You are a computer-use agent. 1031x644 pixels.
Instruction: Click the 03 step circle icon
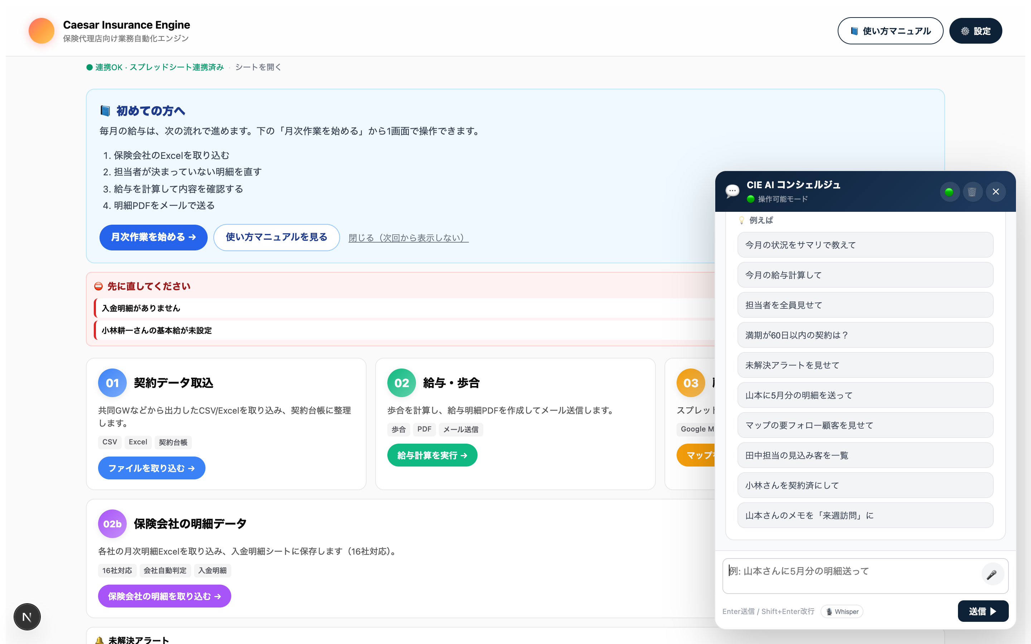[x=691, y=383]
